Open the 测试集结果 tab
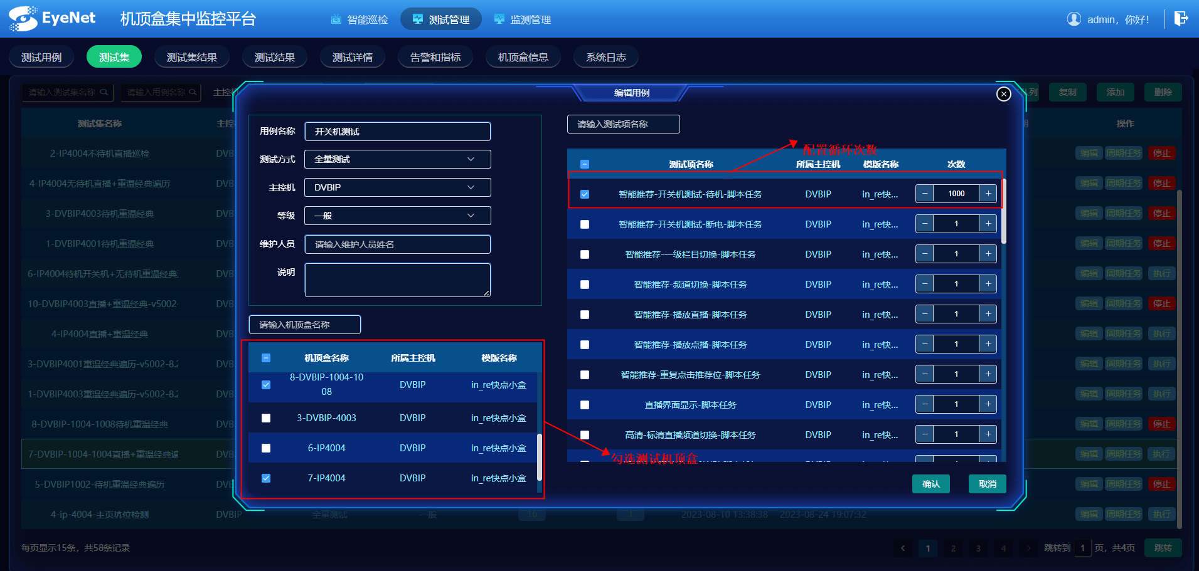The width and height of the screenshot is (1199, 571). coord(191,57)
